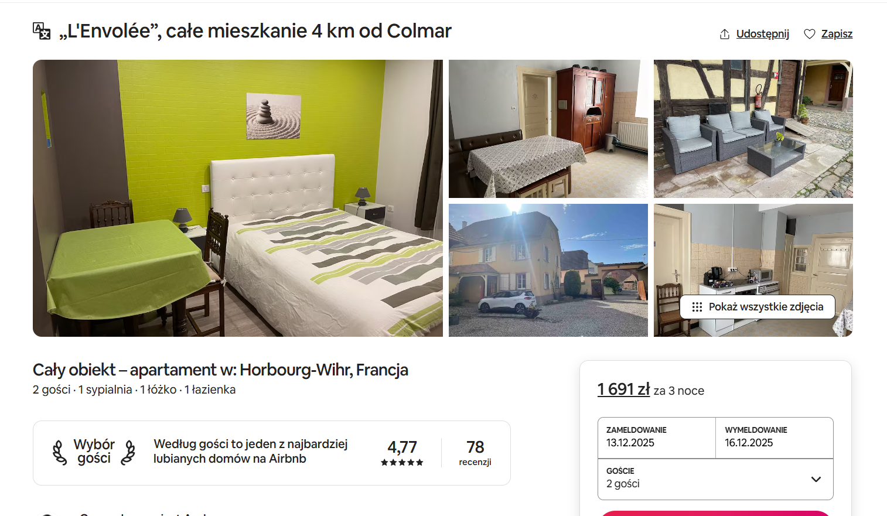Open the Zameldowanie date field 13.12.2025
The width and height of the screenshot is (887, 516).
pyautogui.click(x=657, y=438)
